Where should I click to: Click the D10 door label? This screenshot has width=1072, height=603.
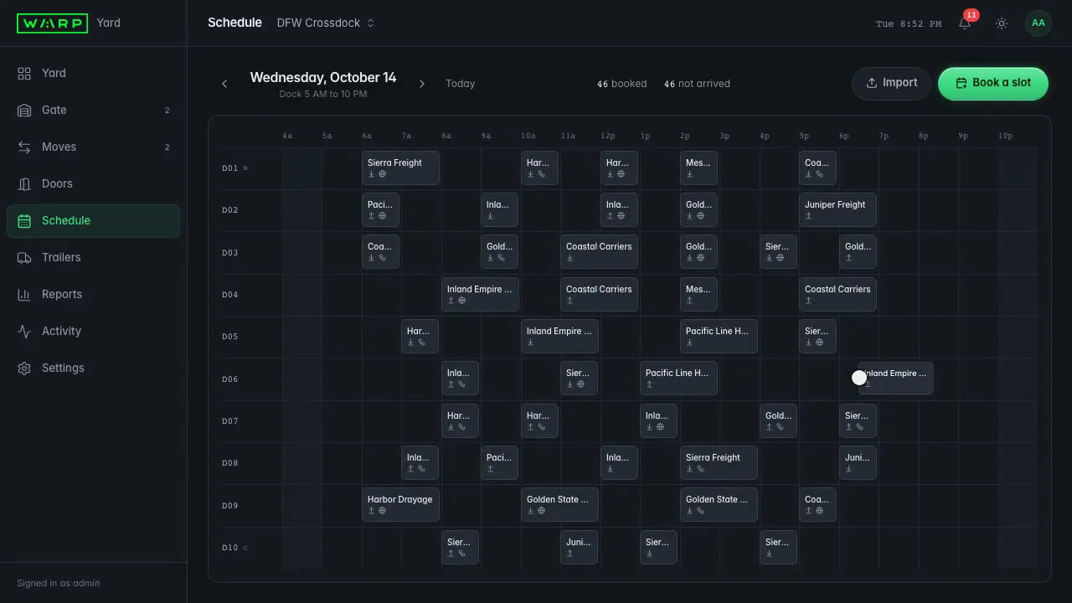230,548
